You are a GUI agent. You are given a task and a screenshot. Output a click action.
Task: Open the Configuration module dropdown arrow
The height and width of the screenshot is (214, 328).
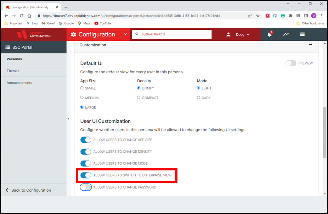coord(125,34)
